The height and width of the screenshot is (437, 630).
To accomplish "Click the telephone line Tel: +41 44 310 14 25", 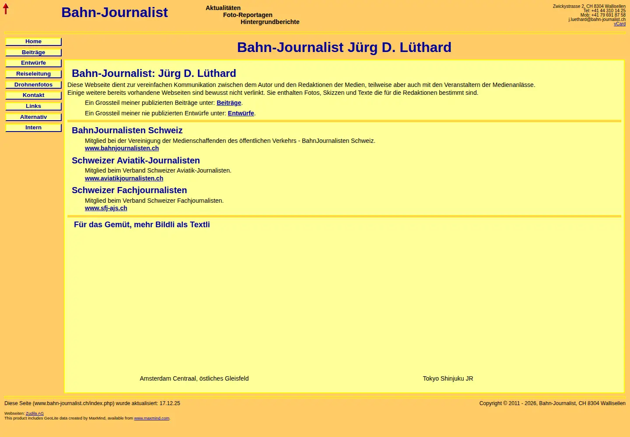I will 604,11.
